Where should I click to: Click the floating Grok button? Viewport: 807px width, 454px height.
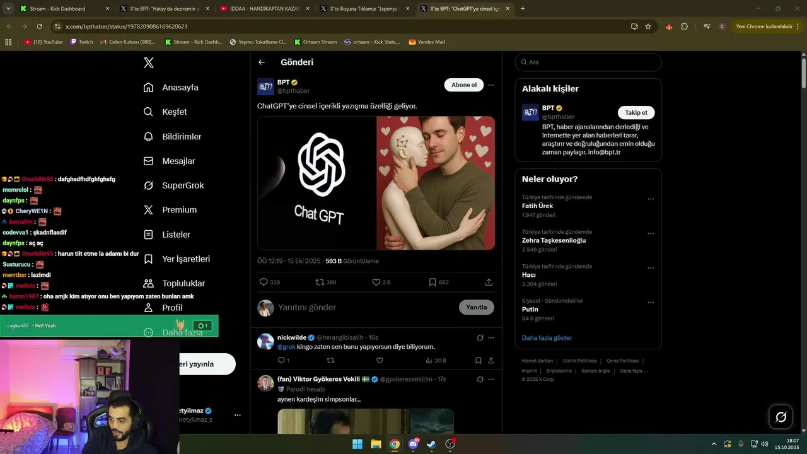781,417
